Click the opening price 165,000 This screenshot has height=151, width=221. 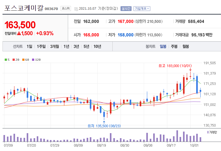click(91, 35)
